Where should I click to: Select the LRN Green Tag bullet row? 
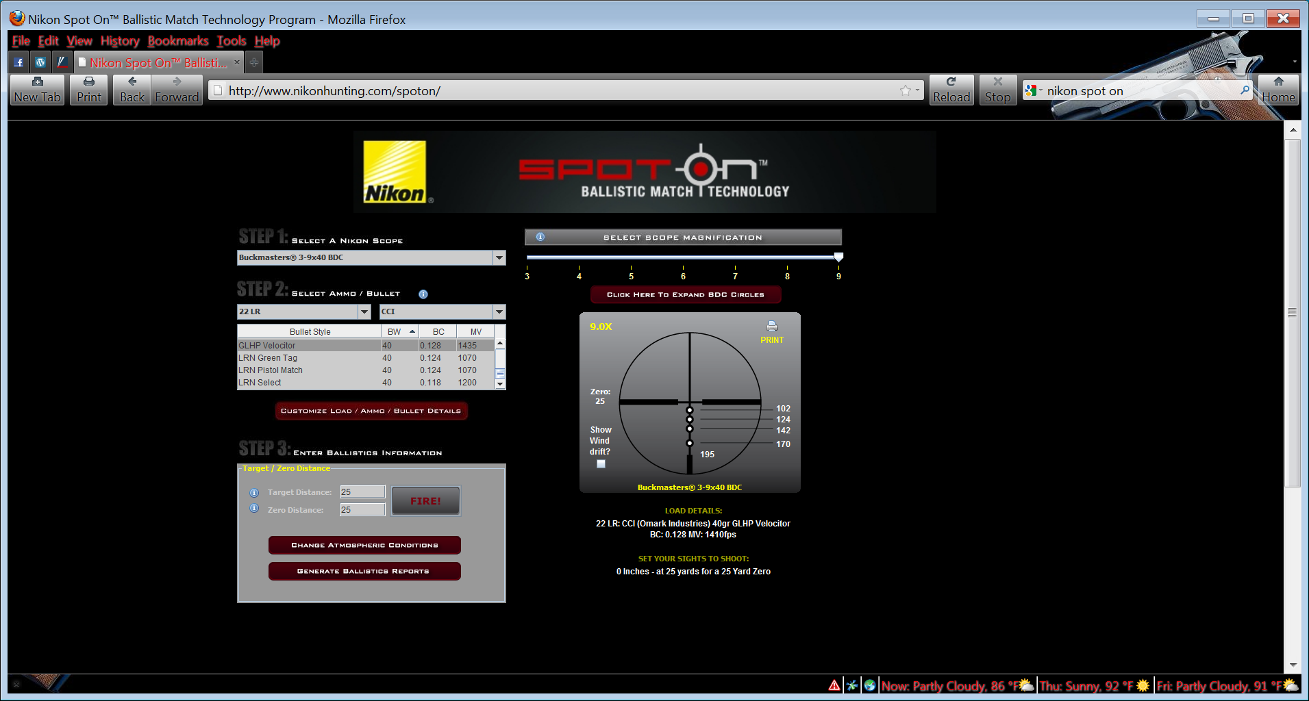point(366,358)
